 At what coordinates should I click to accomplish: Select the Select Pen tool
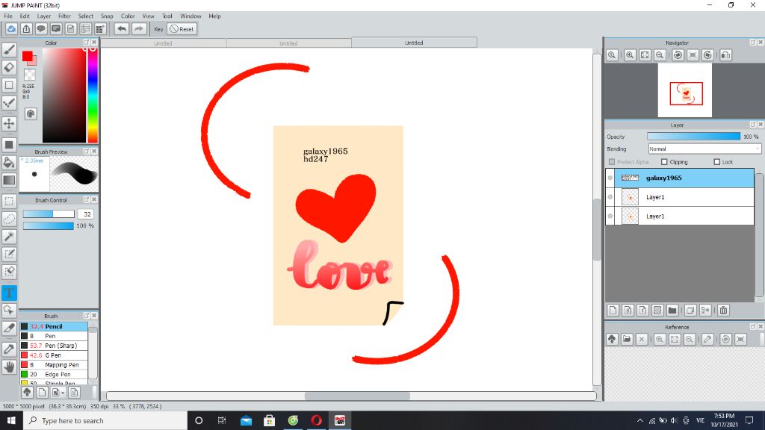click(9, 254)
